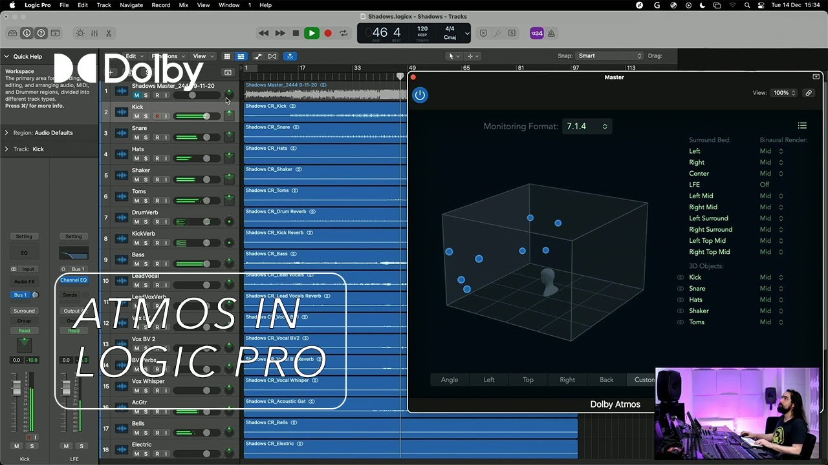Click the Kick channel strip fader in Inspector
This screenshot has height=465, width=828.
point(17,387)
